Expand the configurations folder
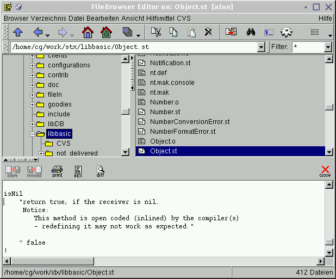The image size is (336, 279). (33, 65)
